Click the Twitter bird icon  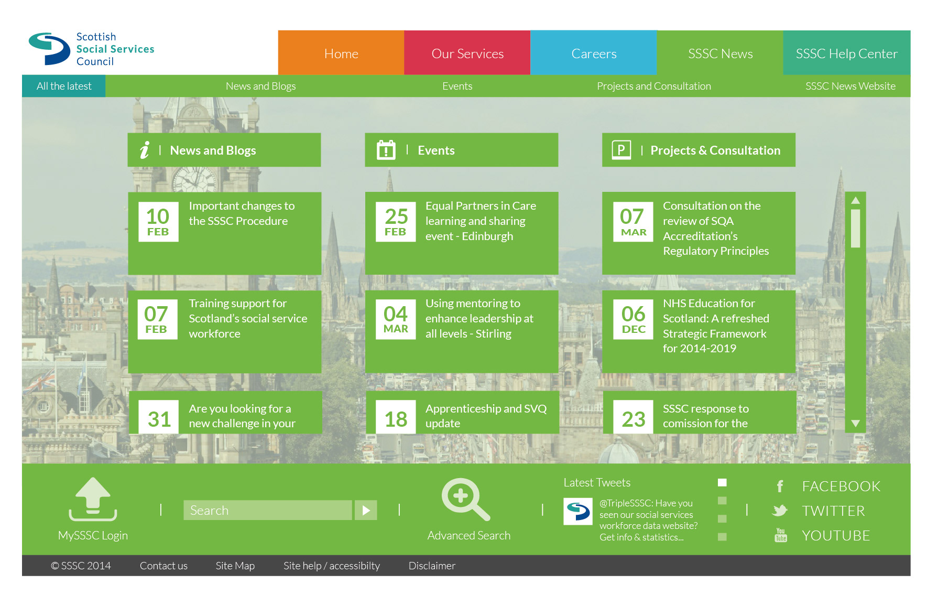click(x=780, y=511)
